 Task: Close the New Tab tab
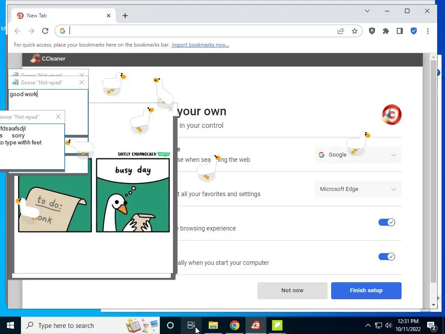tap(108, 16)
